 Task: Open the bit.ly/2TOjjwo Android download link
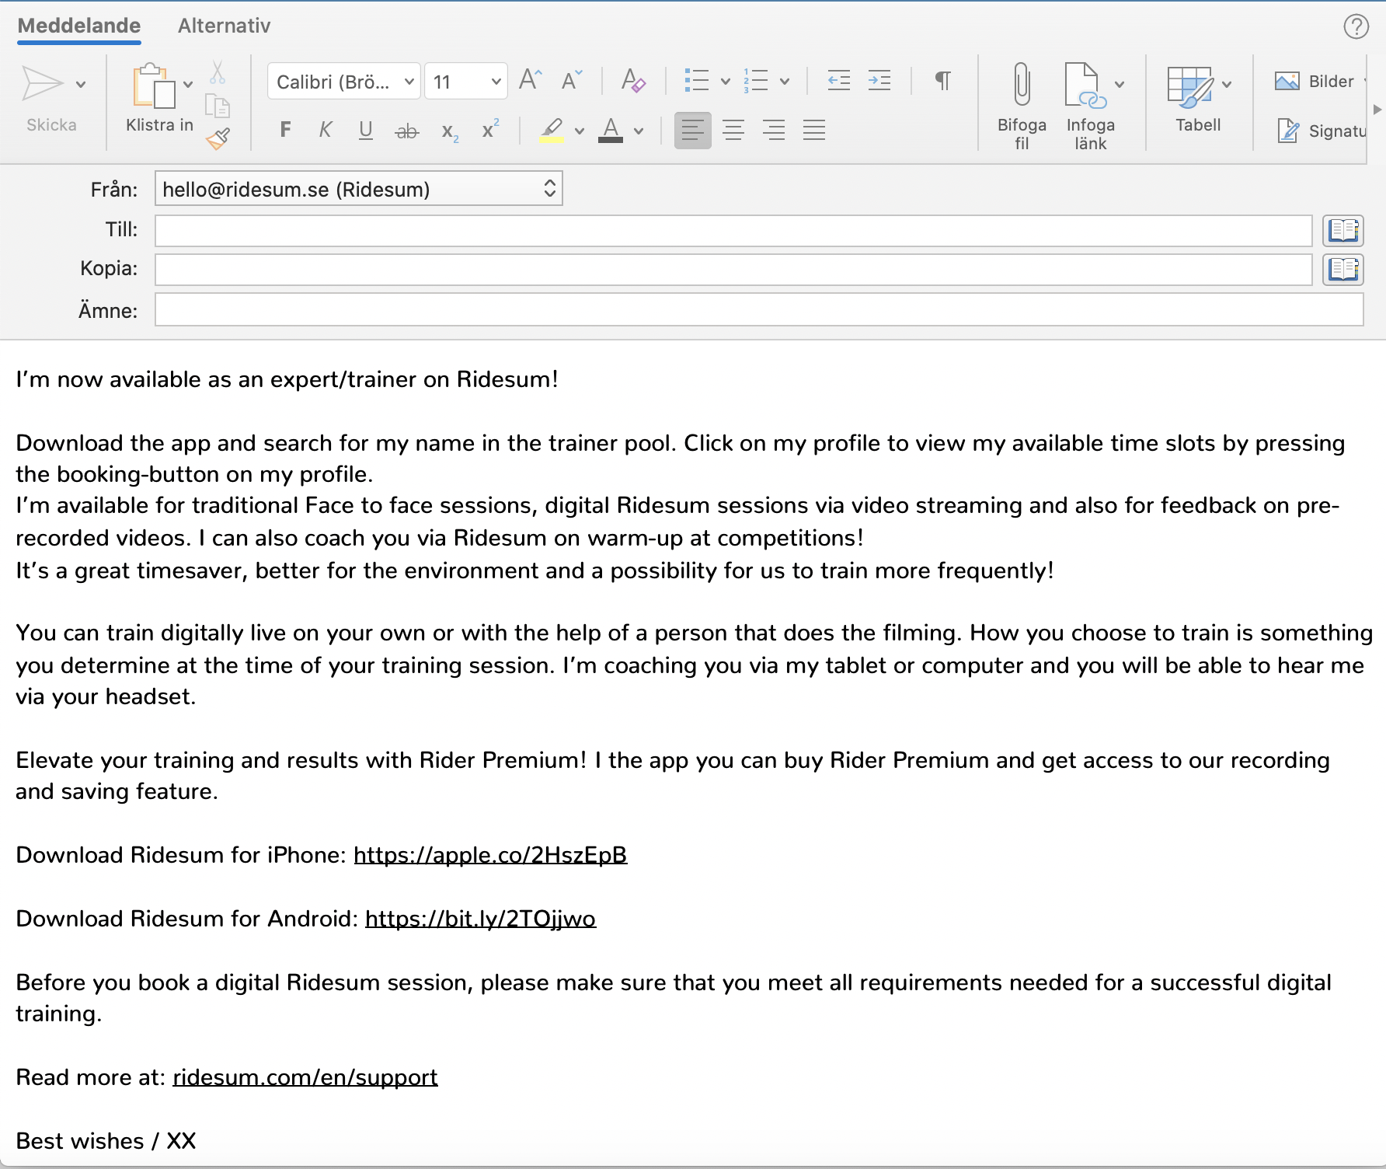coord(480,919)
